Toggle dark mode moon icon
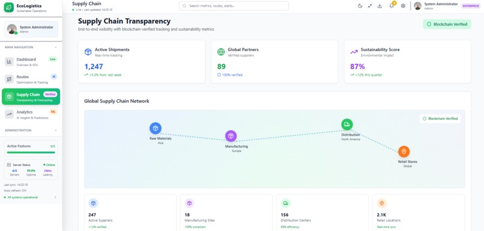Screen dimensions: 484x231 tap(360, 6)
